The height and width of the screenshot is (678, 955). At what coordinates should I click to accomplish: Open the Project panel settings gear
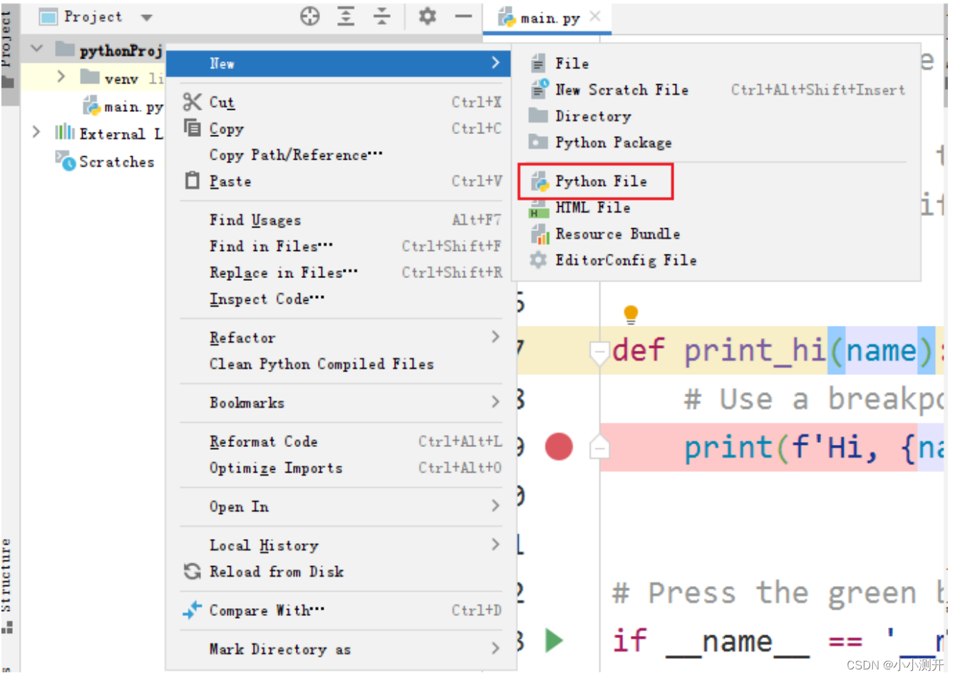pos(426,16)
